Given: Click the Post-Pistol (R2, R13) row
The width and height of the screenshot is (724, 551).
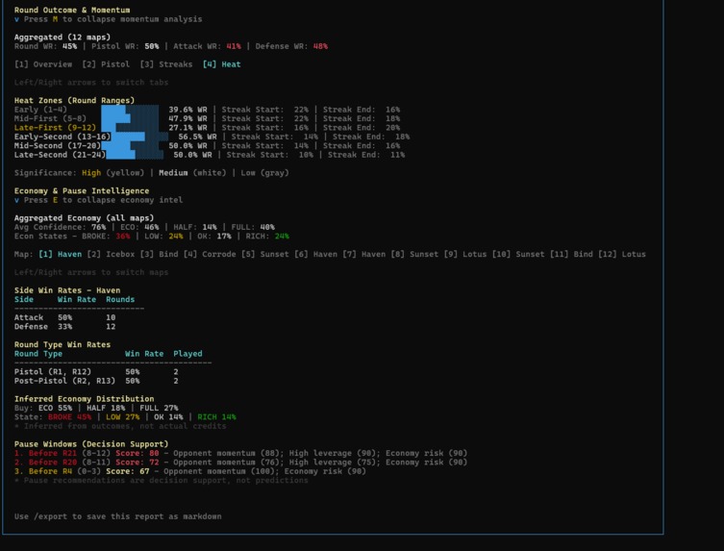Looking at the screenshot, I should coord(96,381).
